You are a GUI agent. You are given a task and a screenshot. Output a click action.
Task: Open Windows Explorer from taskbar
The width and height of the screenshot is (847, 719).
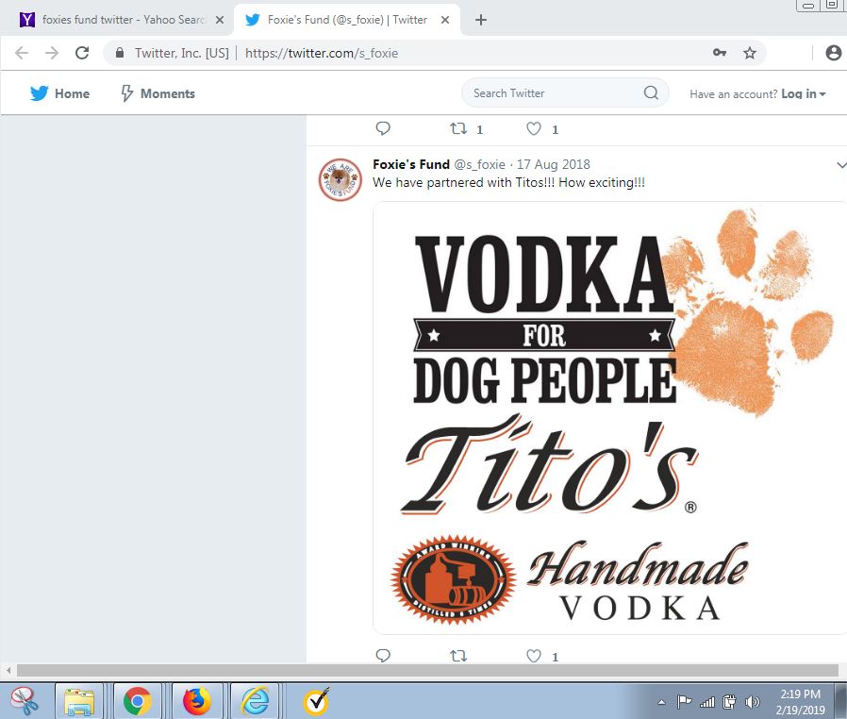click(79, 701)
